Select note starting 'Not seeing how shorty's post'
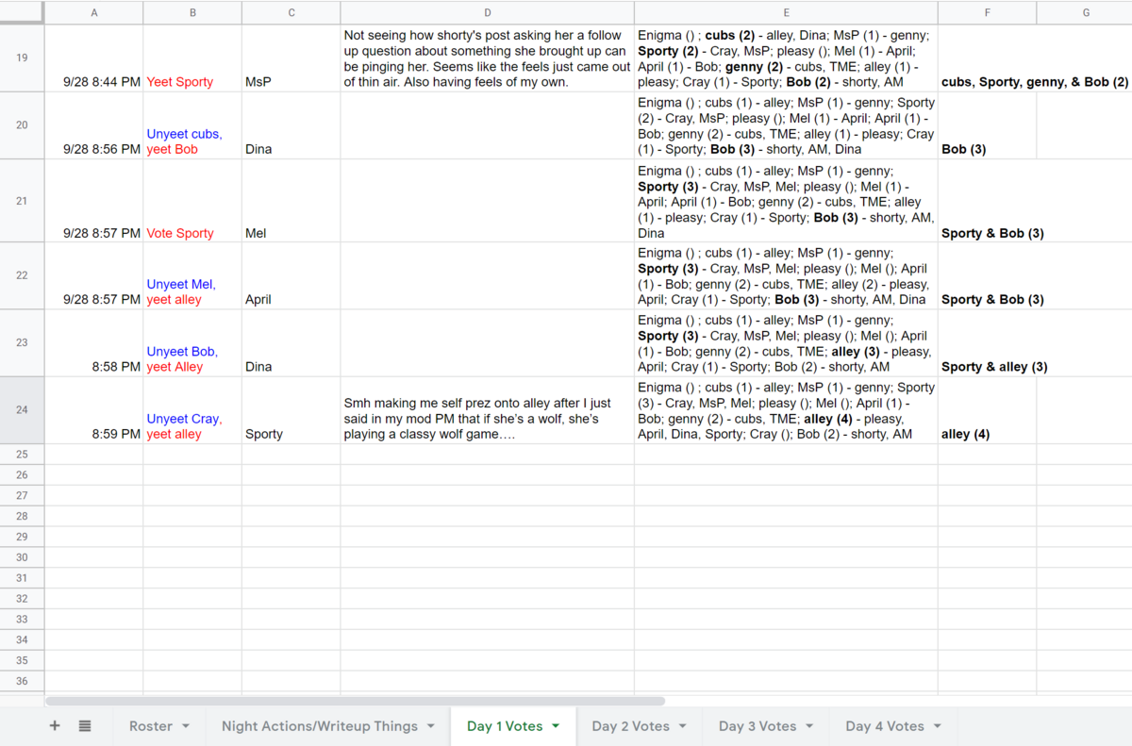This screenshot has width=1132, height=746. (488, 58)
